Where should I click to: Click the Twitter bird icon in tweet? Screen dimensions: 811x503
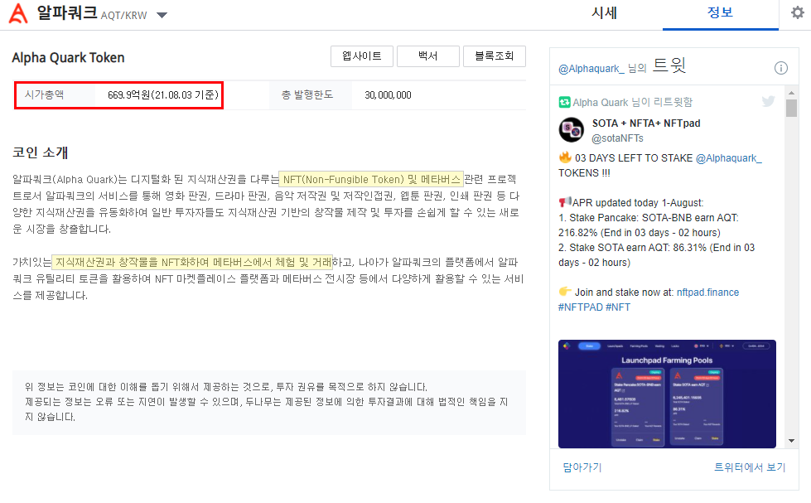tap(768, 101)
